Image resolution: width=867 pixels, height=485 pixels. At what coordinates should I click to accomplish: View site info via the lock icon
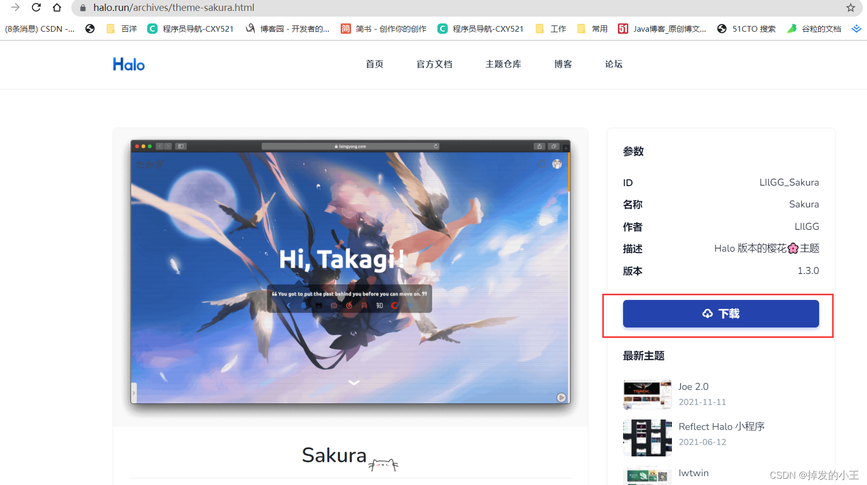83,8
